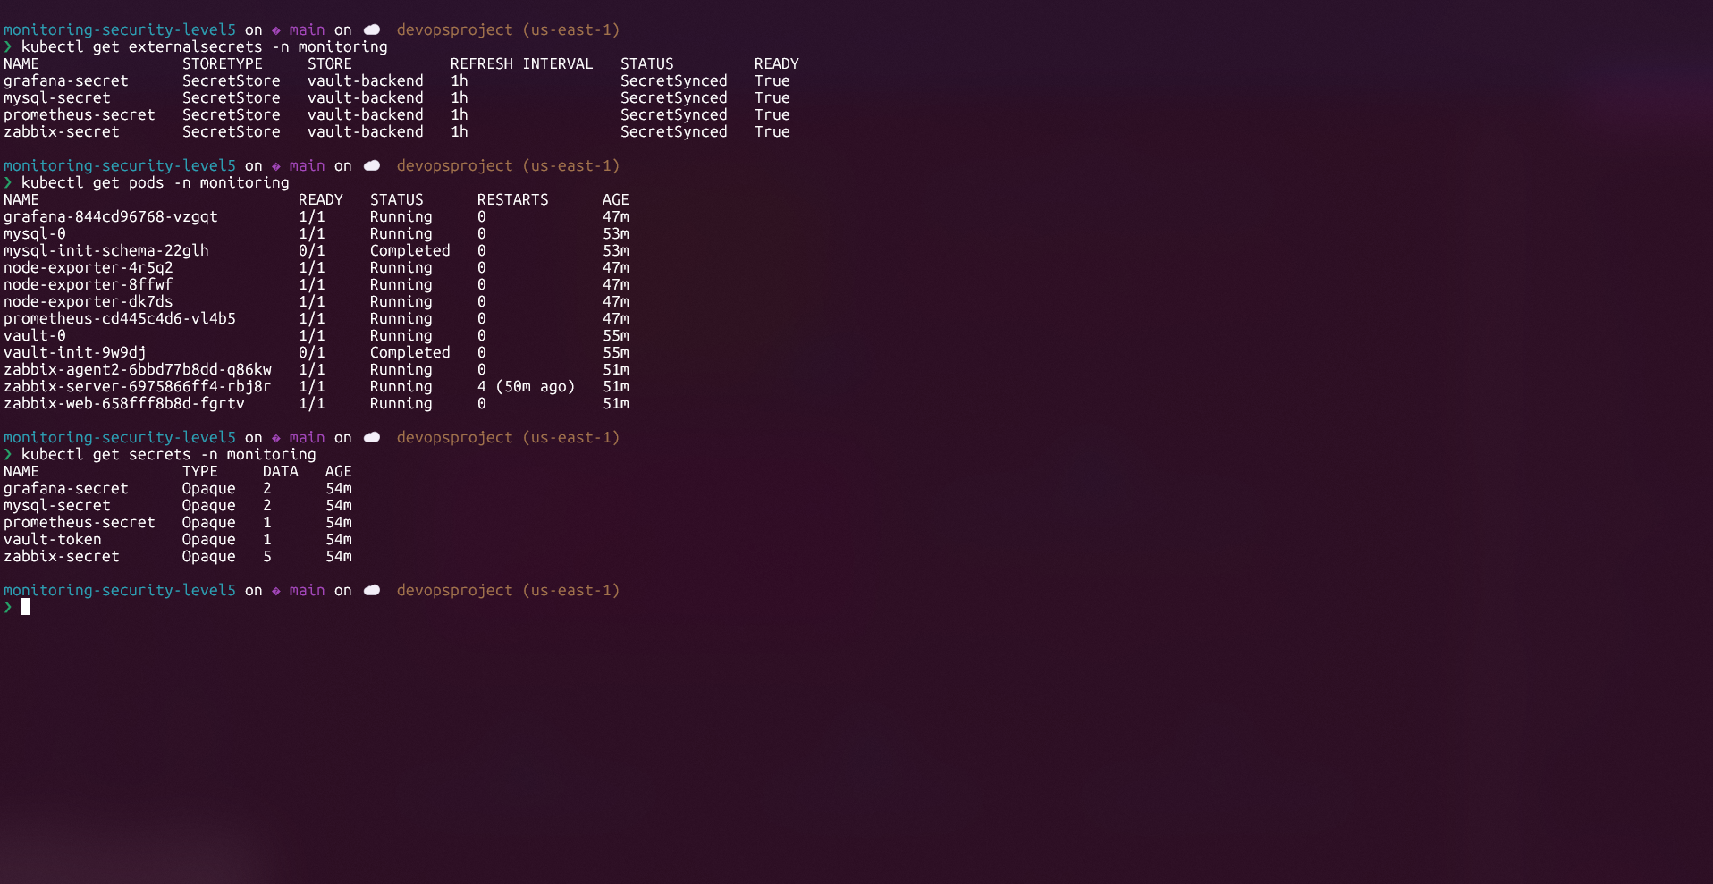Click green prompt chevron beside the cursor block

[8, 607]
